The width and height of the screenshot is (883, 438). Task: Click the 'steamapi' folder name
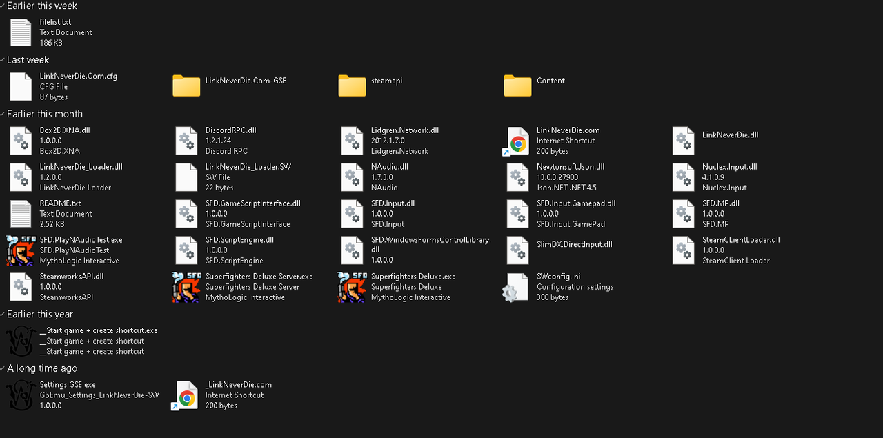click(x=386, y=81)
